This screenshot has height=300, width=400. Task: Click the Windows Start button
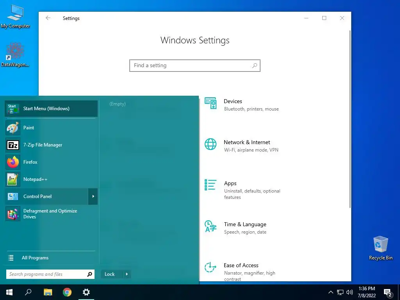pos(9,292)
